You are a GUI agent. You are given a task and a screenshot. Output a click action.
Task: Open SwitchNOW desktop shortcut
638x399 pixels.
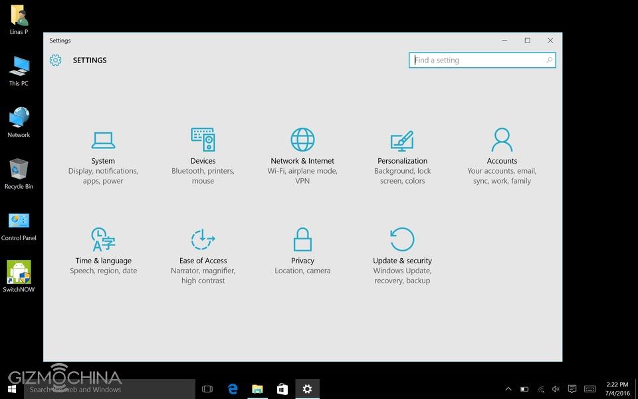tap(19, 273)
